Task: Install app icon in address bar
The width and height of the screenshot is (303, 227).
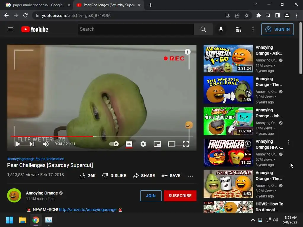Action: [x=228, y=15]
